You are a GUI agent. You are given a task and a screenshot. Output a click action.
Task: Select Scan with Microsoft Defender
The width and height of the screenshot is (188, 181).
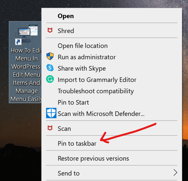click(x=112, y=114)
